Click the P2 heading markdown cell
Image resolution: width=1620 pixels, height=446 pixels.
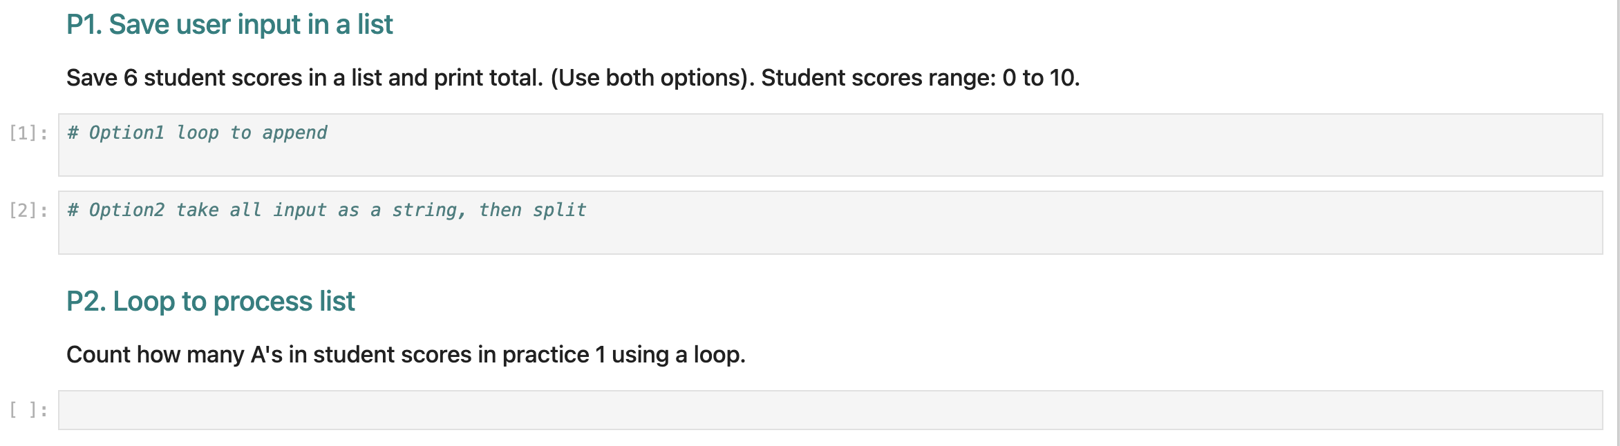click(211, 301)
